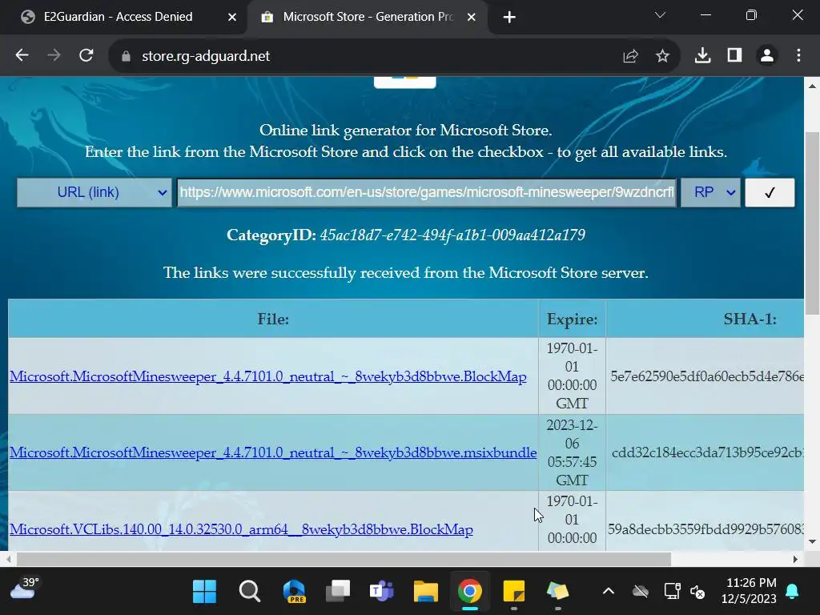Download the Minesweeper BlockMap file link

(x=267, y=376)
